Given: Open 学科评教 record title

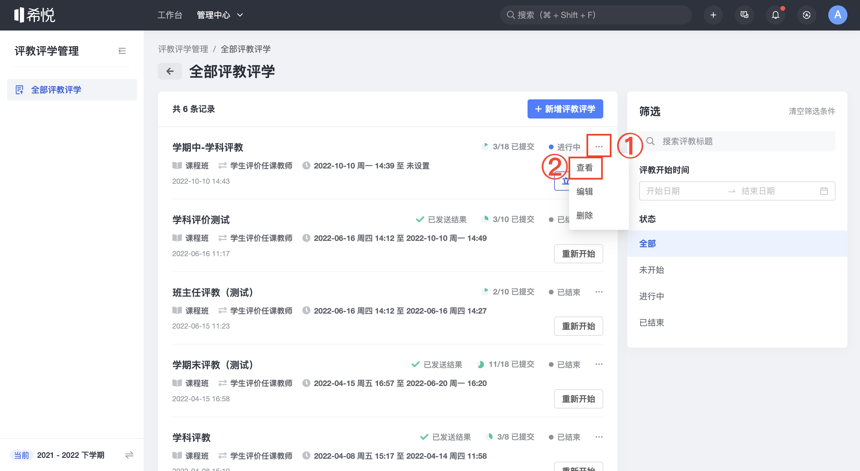Looking at the screenshot, I should (x=191, y=437).
